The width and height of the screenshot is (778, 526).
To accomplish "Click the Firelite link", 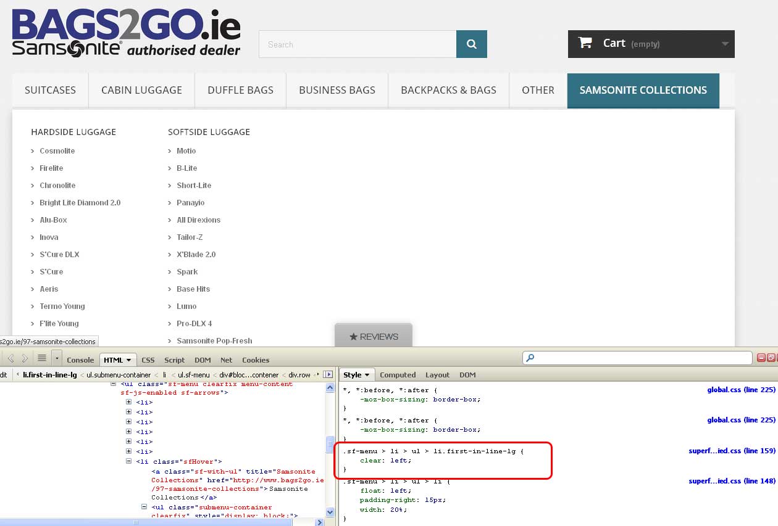I will click(51, 168).
